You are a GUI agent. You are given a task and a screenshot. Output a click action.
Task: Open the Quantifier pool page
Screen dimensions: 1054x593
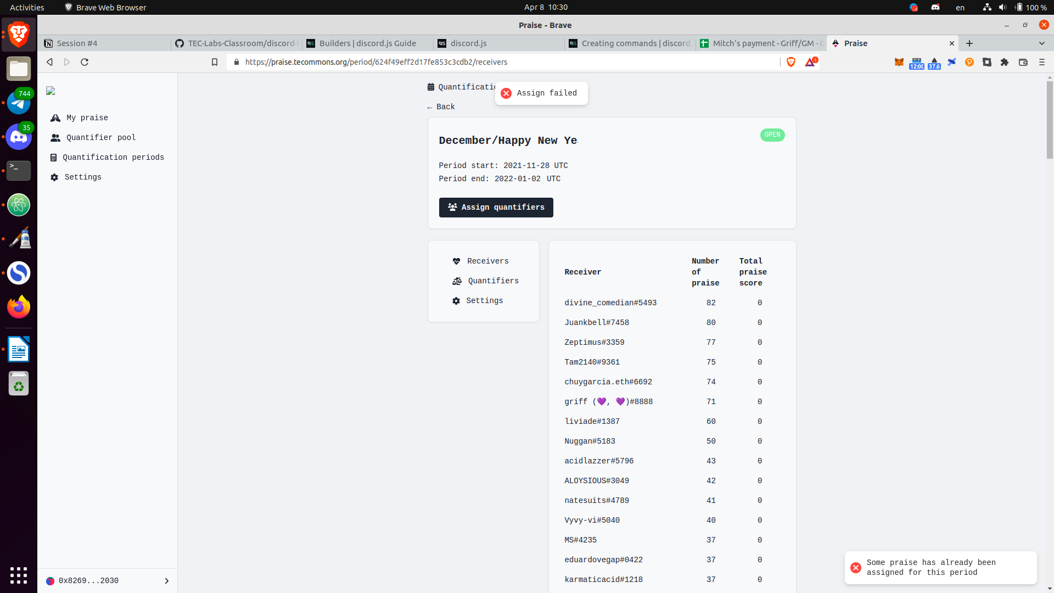[100, 138]
